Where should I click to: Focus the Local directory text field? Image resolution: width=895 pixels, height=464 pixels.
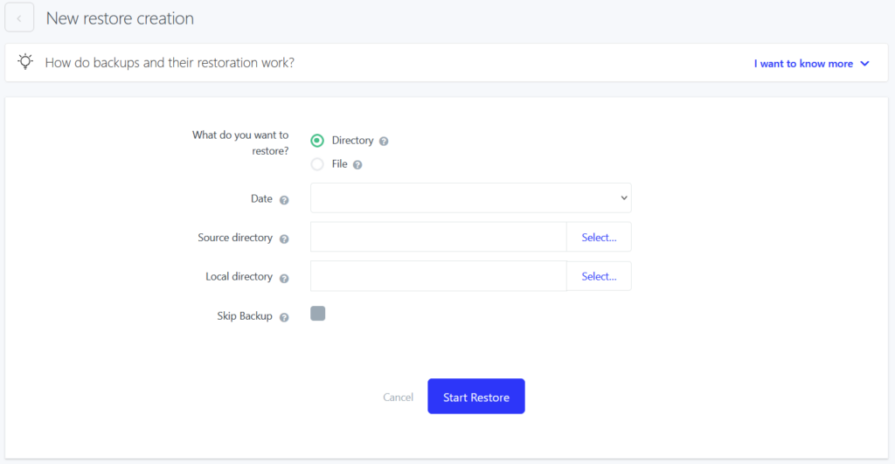(x=439, y=276)
